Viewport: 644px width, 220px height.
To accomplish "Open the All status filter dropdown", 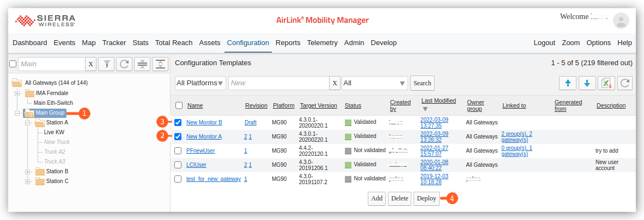I will (374, 83).
